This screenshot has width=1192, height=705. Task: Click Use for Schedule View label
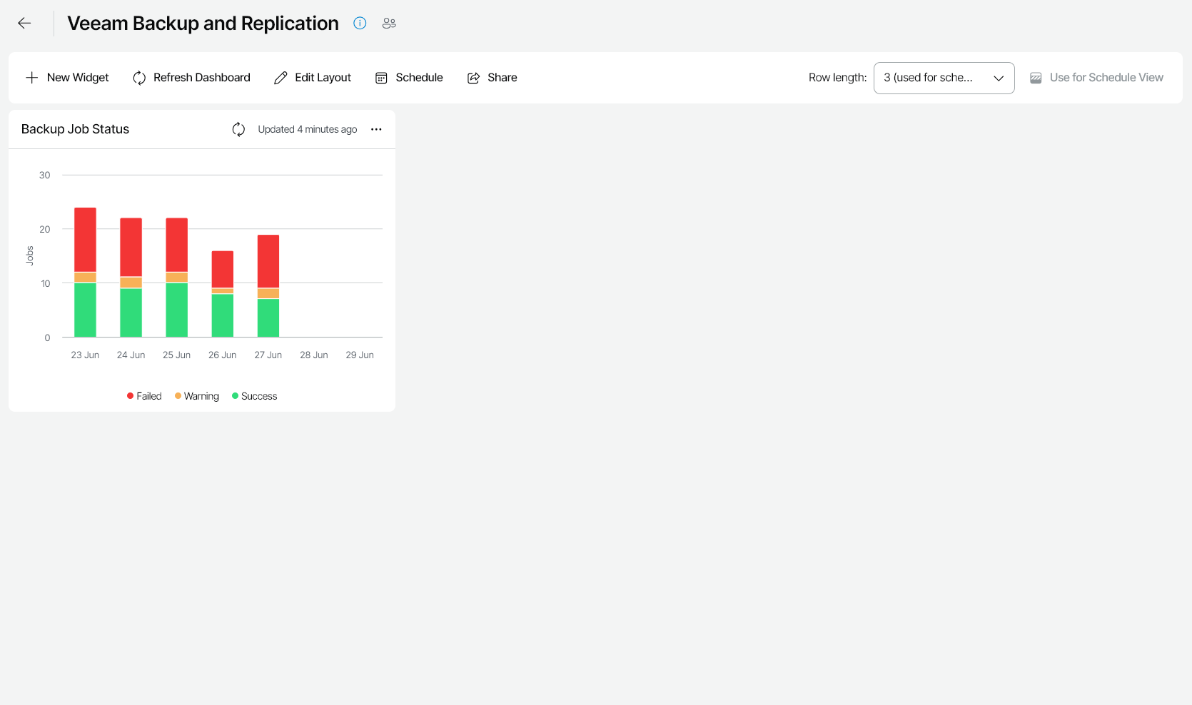click(1106, 78)
